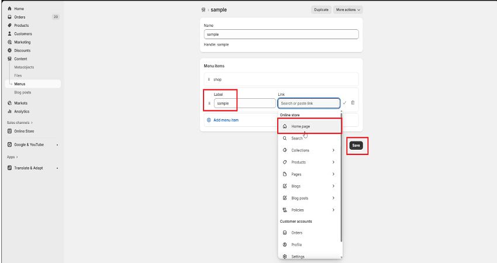Screen dimensions: 497x263
Task: Click the Policies icon in link dropdown
Action: pyautogui.click(x=285, y=210)
